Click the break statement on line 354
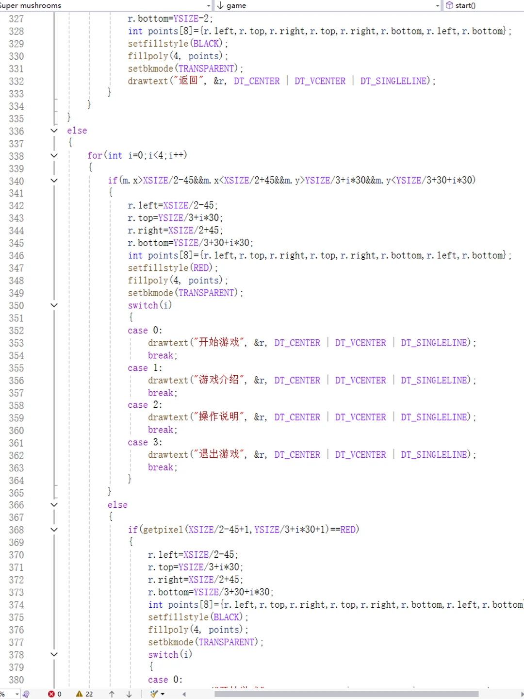The height and width of the screenshot is (699, 524). coord(163,355)
